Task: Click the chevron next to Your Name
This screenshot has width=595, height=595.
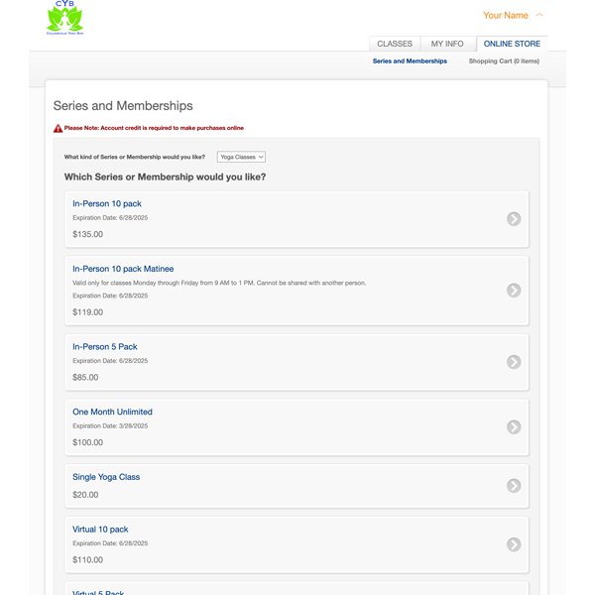Action: point(539,15)
